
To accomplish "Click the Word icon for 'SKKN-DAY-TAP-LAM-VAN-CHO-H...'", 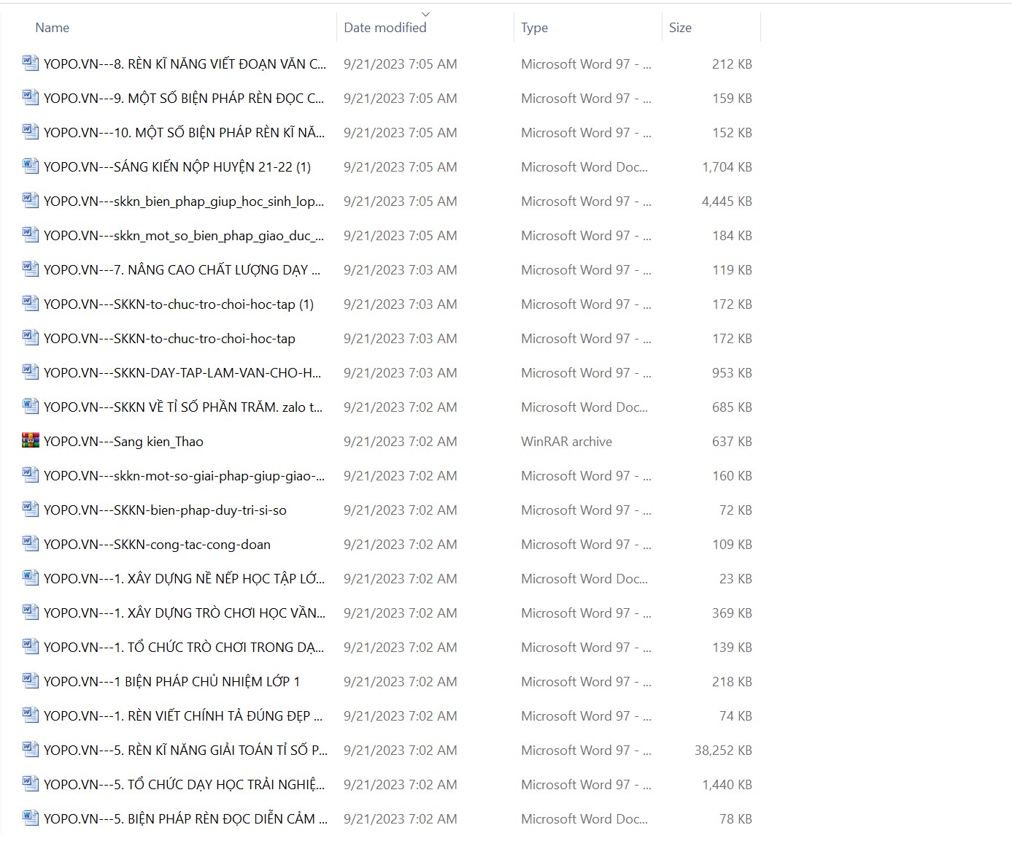I will pos(31,372).
